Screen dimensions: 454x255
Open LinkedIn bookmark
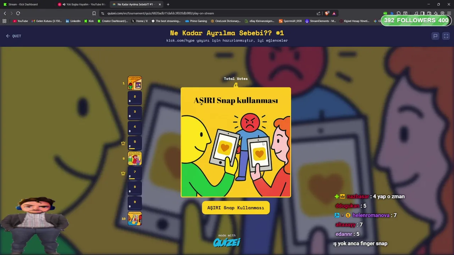point(73,21)
